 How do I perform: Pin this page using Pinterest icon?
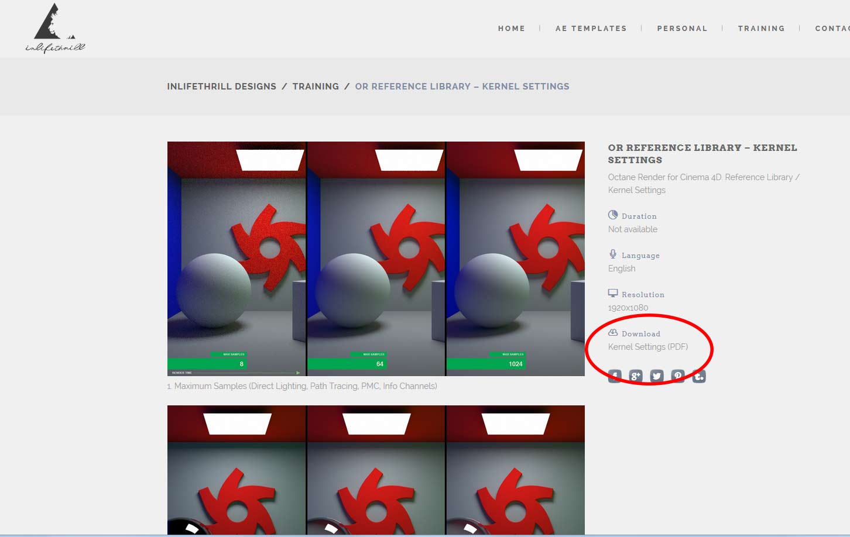(678, 376)
